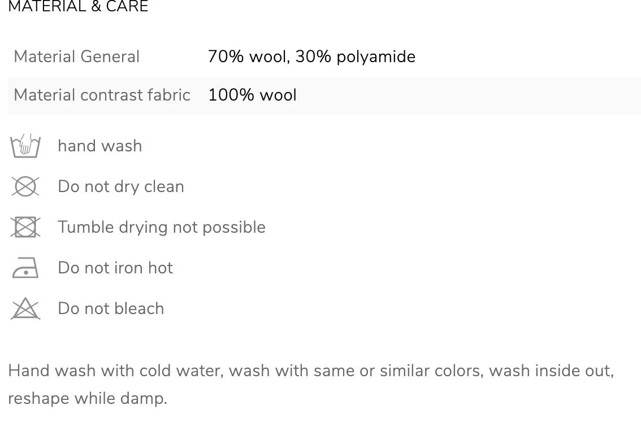Click the iron care icon

coord(25,268)
